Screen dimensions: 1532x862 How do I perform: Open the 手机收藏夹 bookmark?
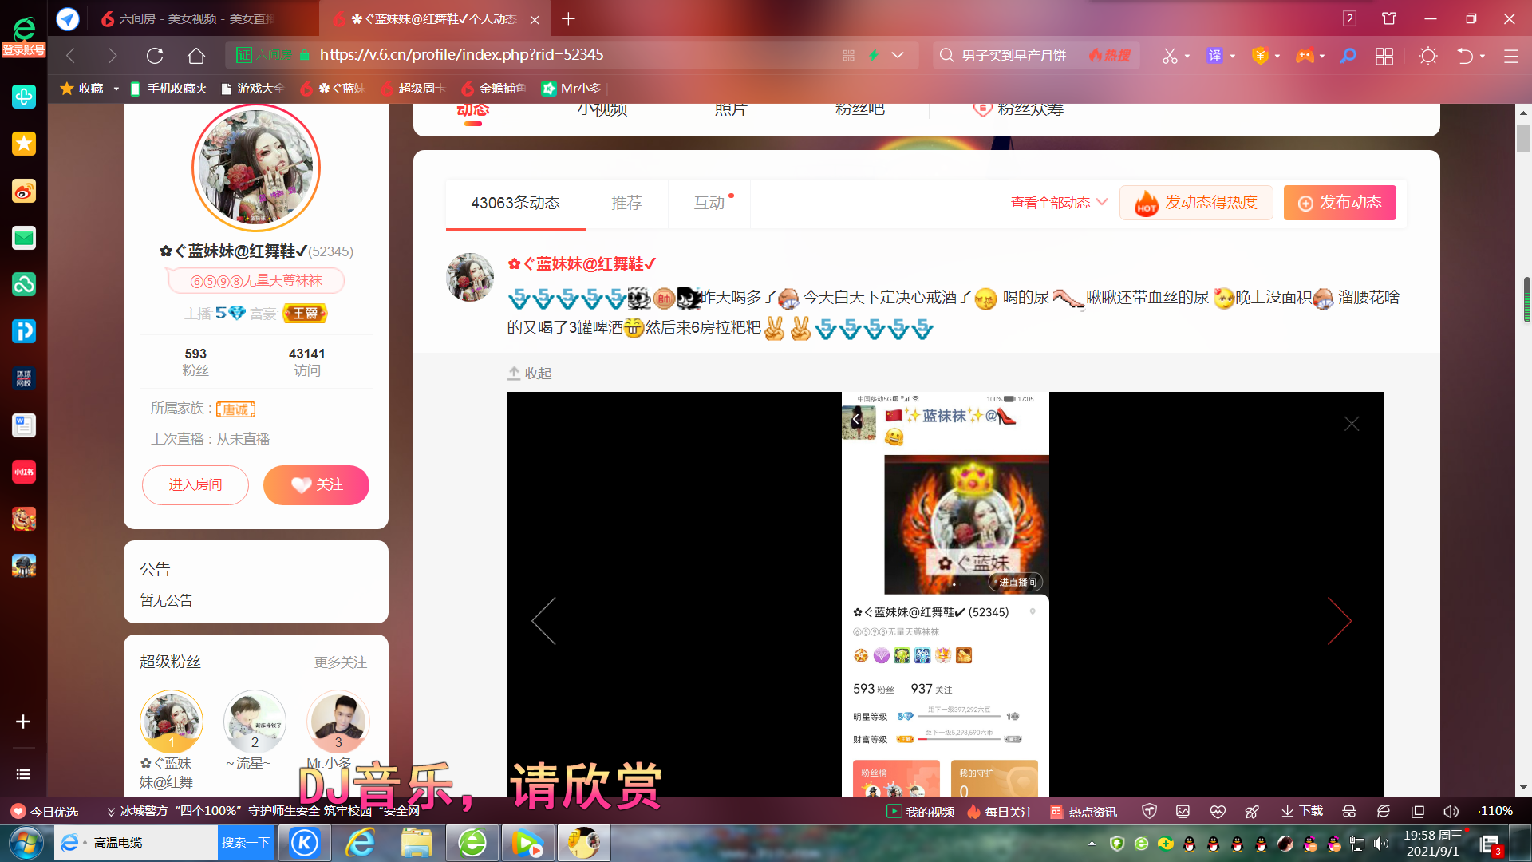tap(168, 88)
